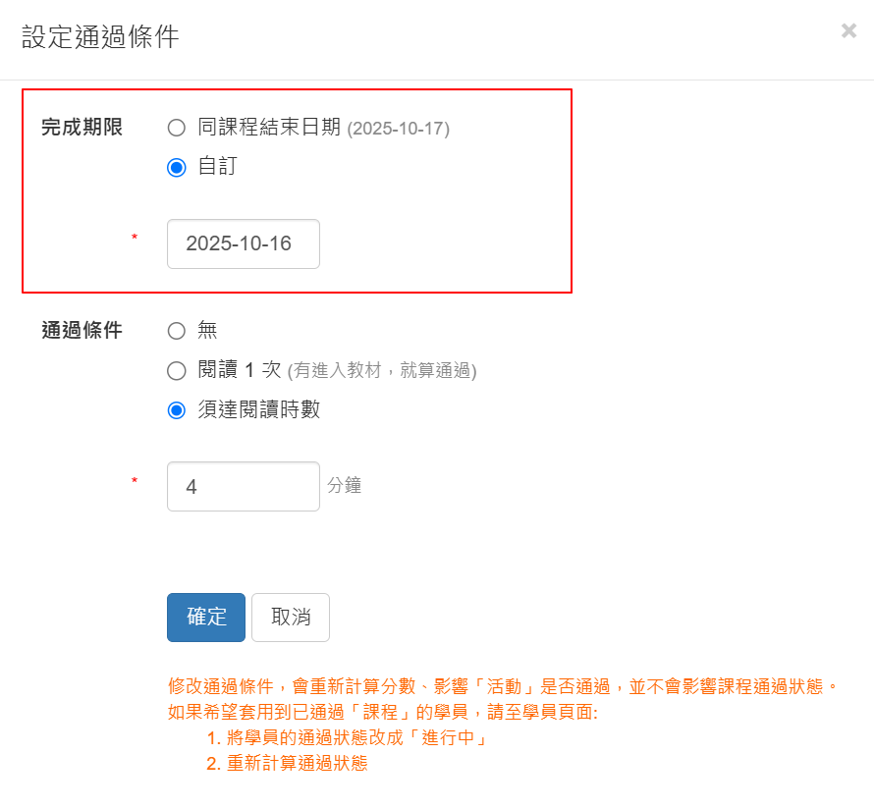Screen dimensions: 874x808
Task: Click the 須達閱讀時數 label text
Action: (259, 409)
